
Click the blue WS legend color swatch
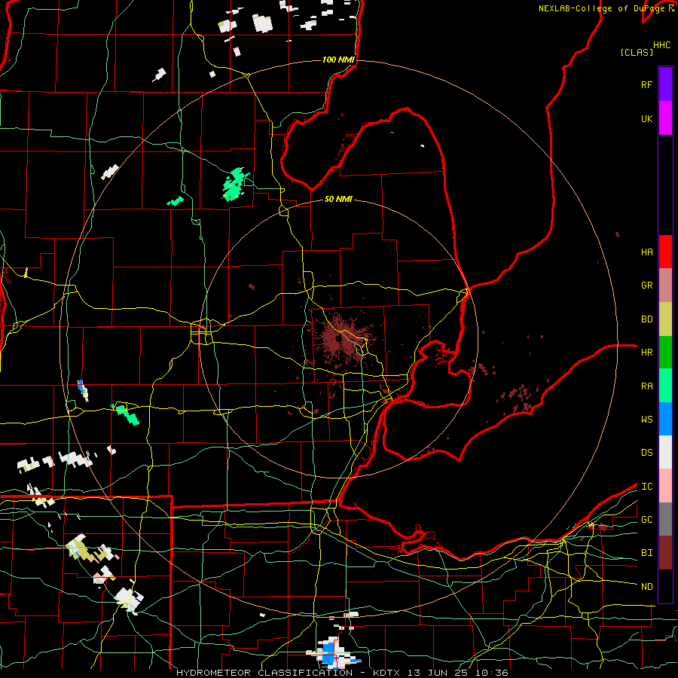(x=665, y=419)
